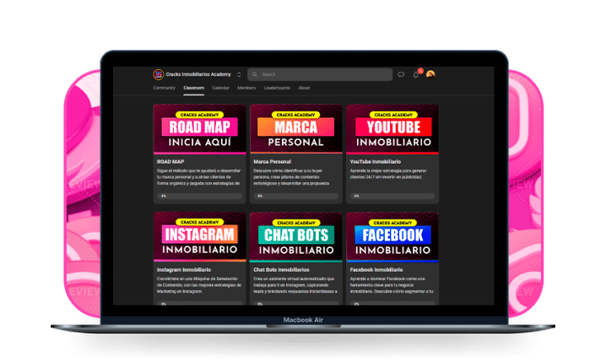Click the Instagram Inmobiliario course title
606x362 pixels.
[184, 270]
